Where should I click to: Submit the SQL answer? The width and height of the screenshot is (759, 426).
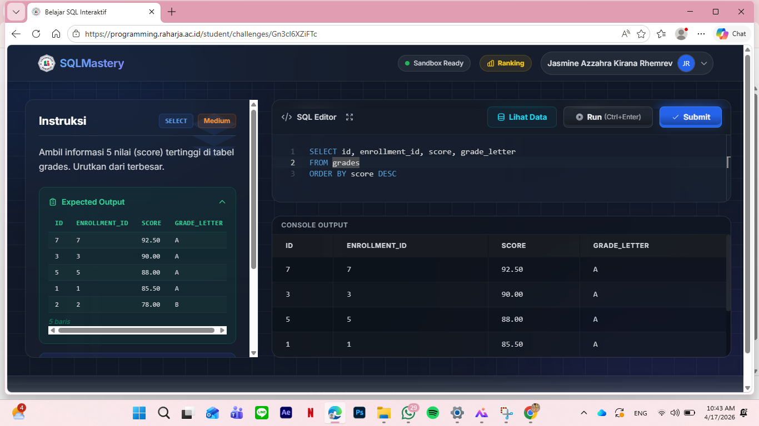click(x=690, y=117)
